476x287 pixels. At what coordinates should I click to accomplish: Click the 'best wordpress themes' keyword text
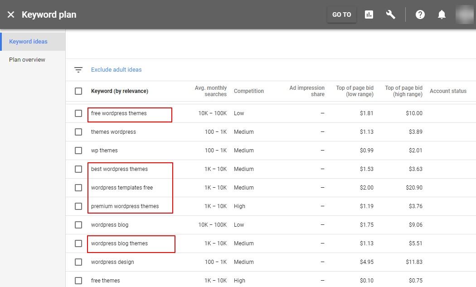(119, 169)
